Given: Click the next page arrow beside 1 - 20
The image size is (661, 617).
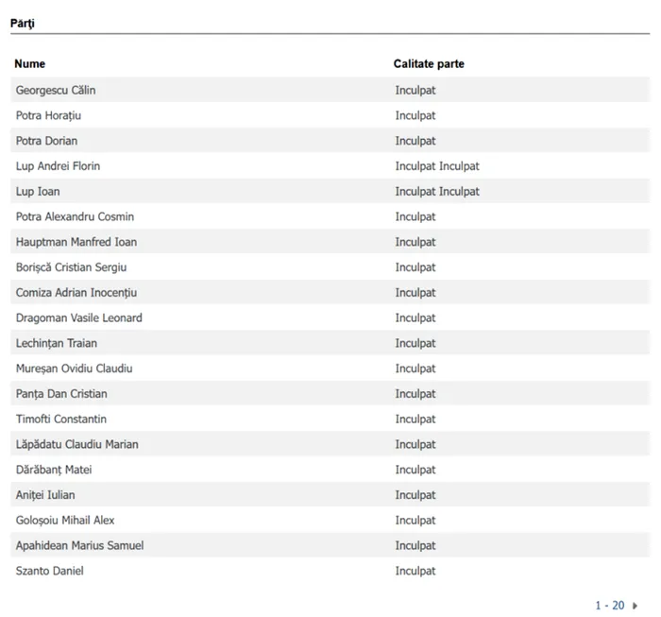Looking at the screenshot, I should tap(636, 606).
